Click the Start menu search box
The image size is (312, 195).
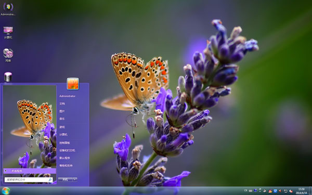[x=29, y=180]
